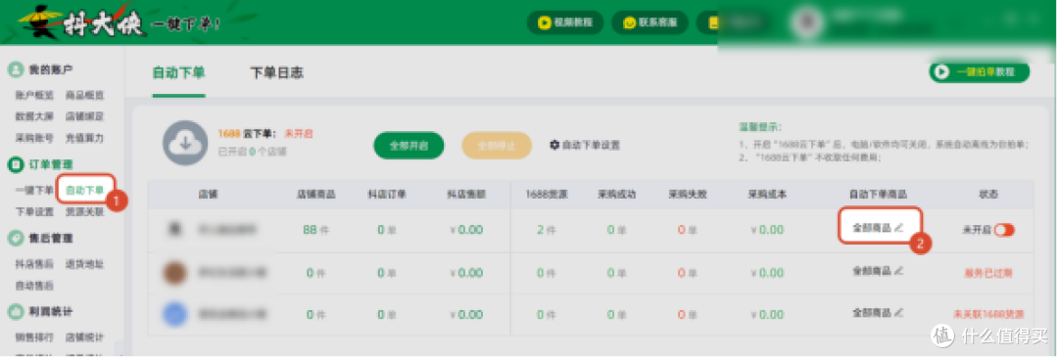Click the gear icon for 自动下单设置

[555, 145]
